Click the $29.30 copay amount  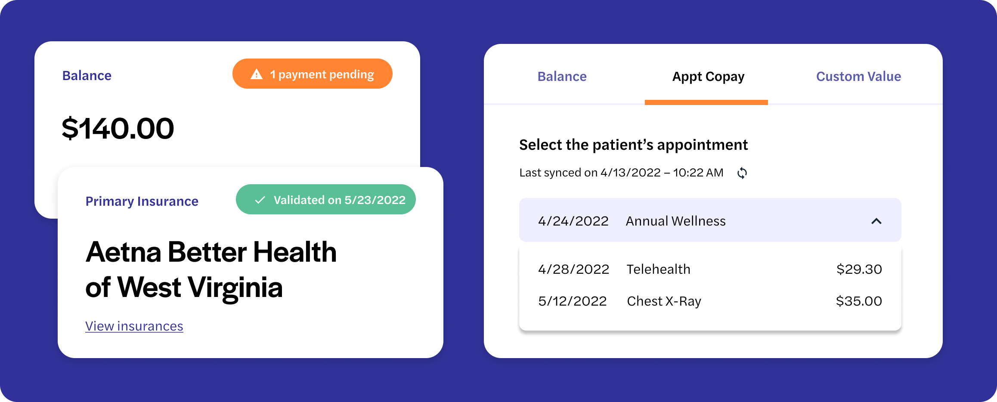[x=859, y=269]
